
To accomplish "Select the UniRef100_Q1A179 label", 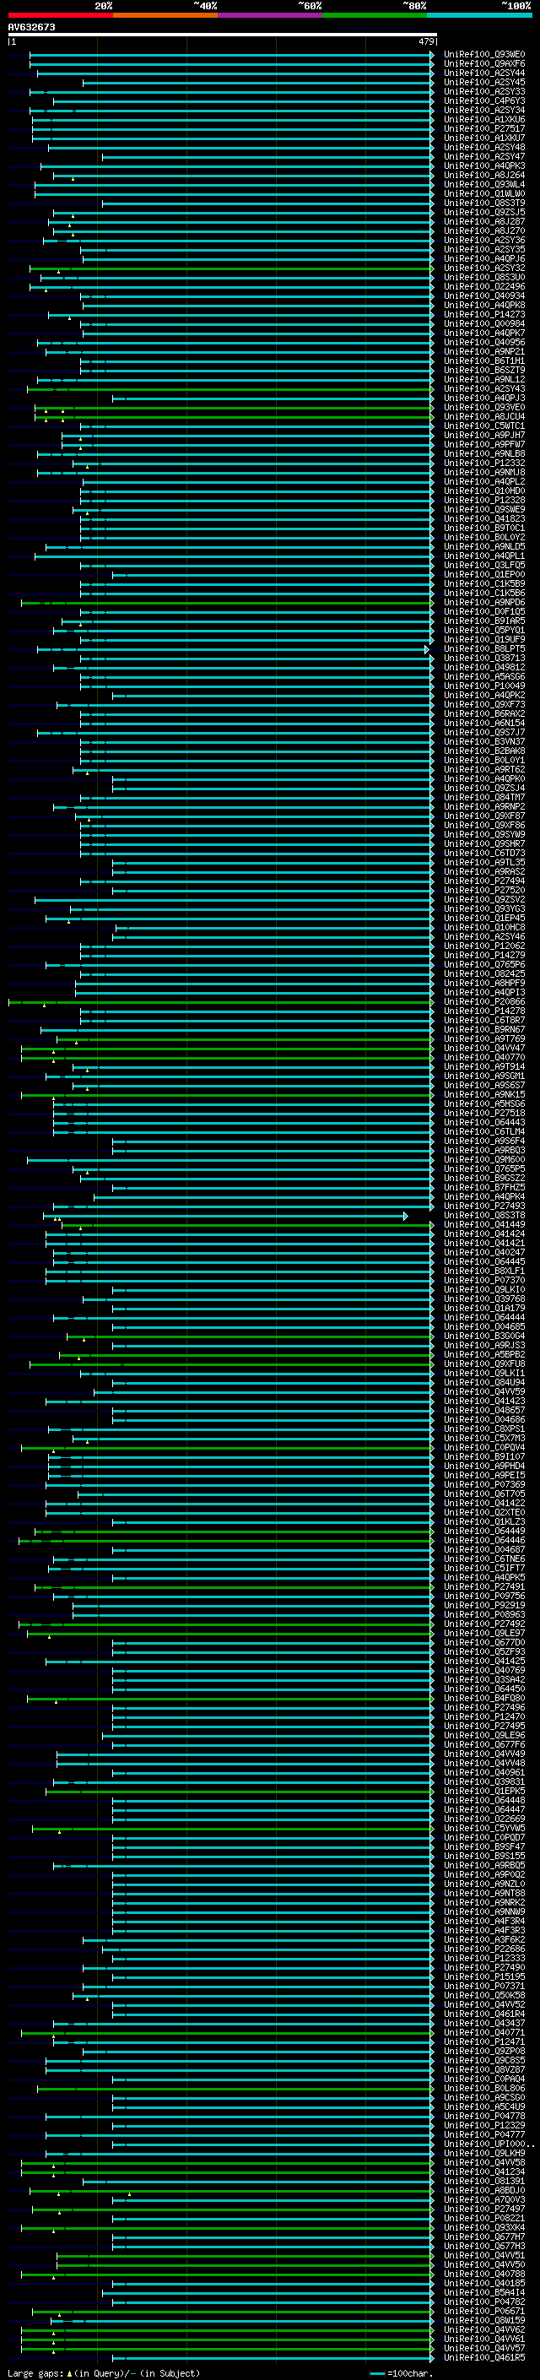I will tap(484, 1309).
